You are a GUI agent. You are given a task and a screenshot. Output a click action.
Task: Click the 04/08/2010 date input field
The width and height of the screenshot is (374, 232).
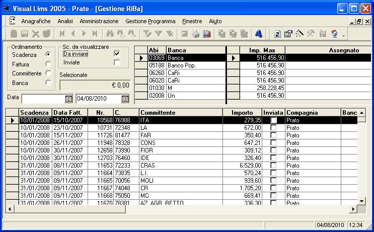point(99,99)
